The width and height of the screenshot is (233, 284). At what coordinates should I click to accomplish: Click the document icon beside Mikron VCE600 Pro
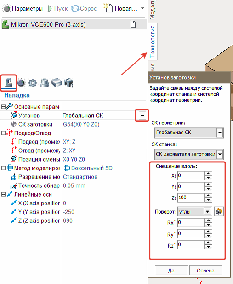(133, 24)
